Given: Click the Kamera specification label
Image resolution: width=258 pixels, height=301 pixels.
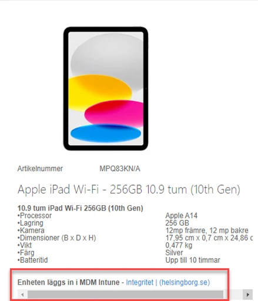Looking at the screenshot, I should (x=31, y=230).
